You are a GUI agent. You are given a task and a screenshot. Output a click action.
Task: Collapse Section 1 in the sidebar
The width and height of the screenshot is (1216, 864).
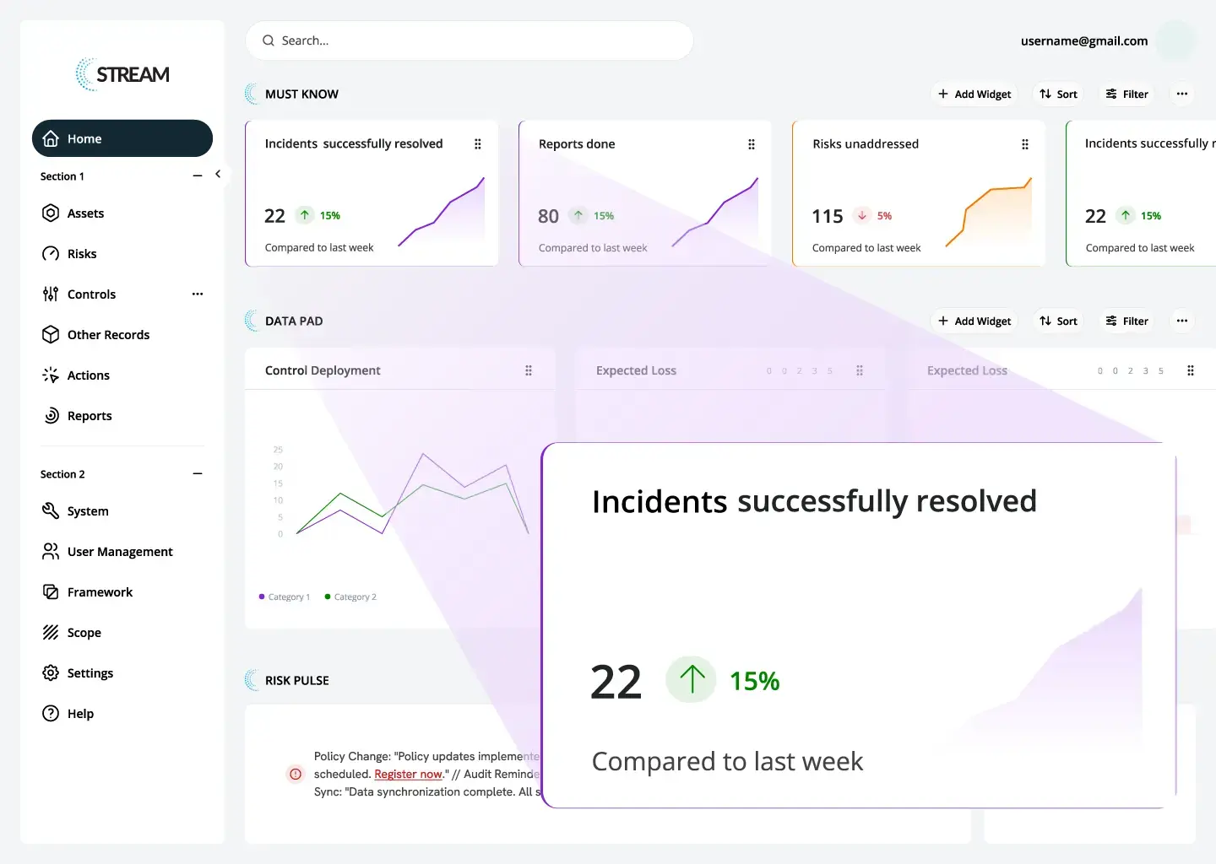[197, 175]
